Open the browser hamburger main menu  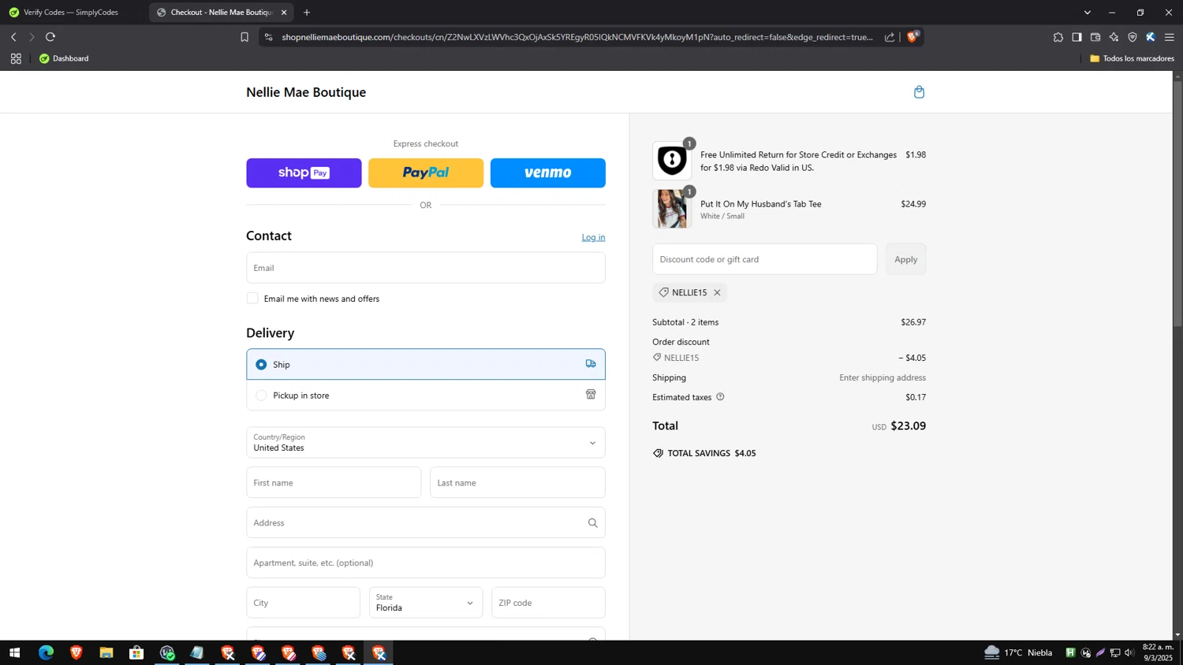tap(1170, 37)
